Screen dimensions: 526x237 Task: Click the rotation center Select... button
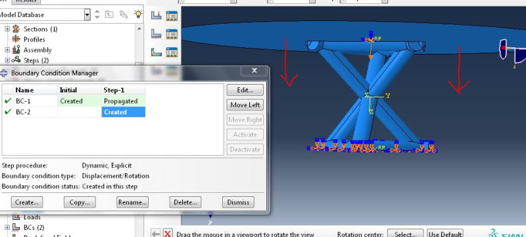click(x=405, y=234)
